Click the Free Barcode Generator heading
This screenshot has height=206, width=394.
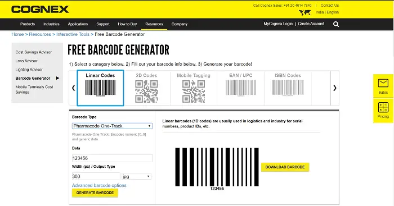[118, 50]
